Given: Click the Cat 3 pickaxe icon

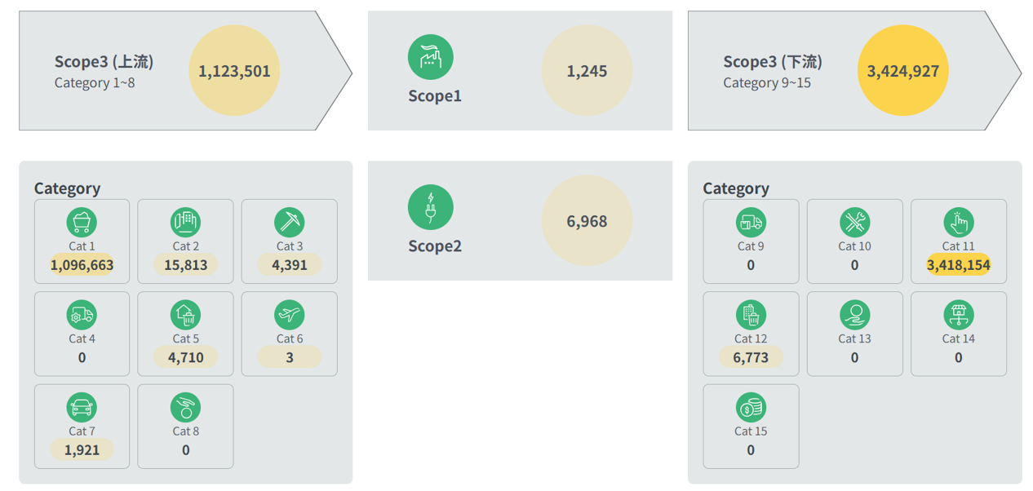Looking at the screenshot, I should click(290, 222).
